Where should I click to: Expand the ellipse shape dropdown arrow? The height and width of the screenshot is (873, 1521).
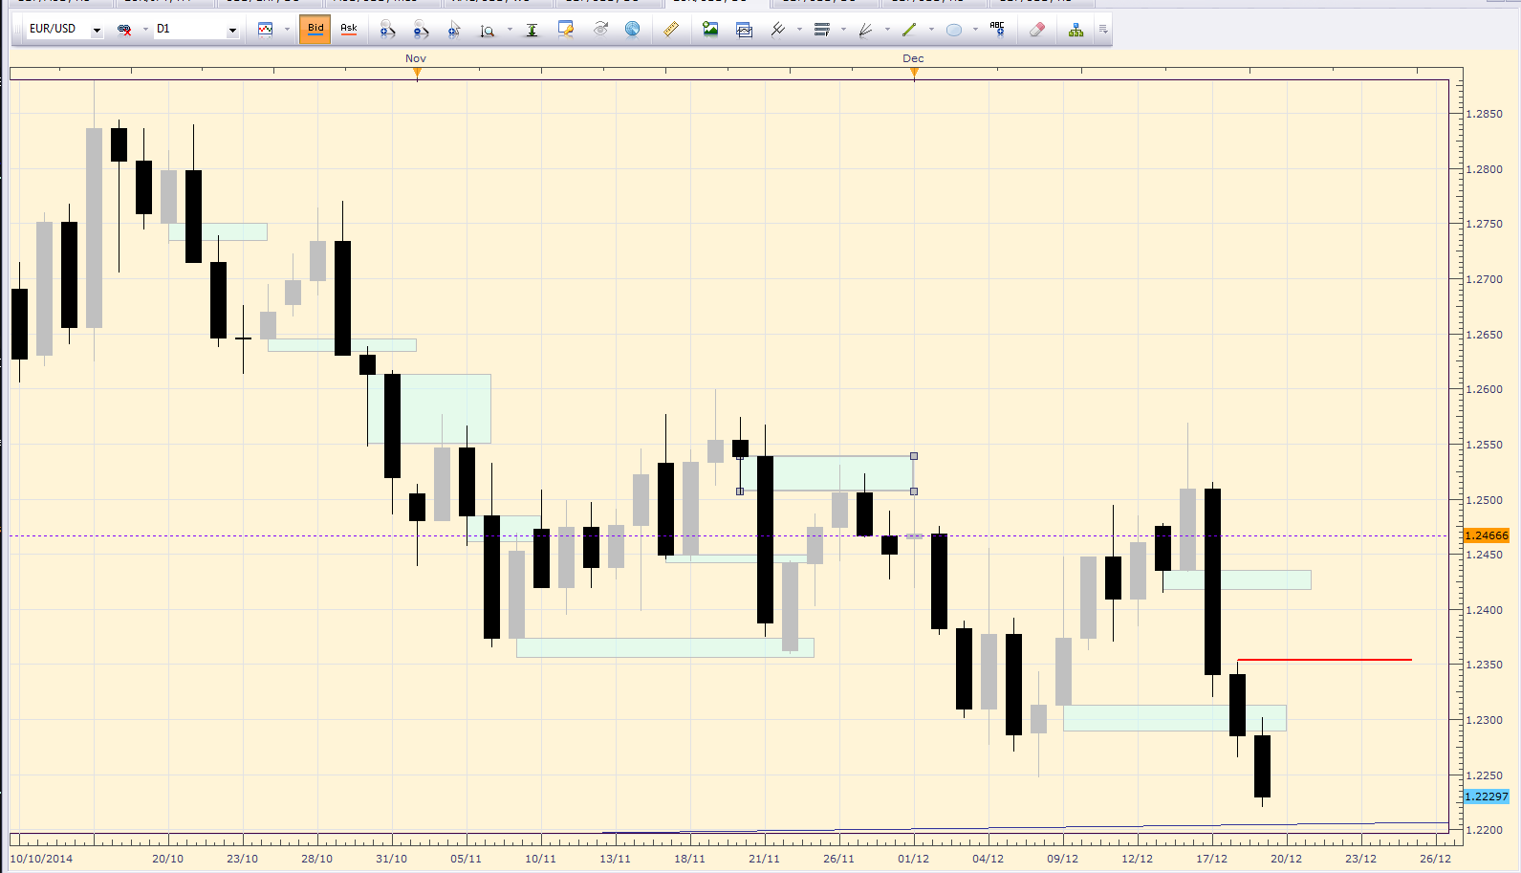tap(975, 30)
